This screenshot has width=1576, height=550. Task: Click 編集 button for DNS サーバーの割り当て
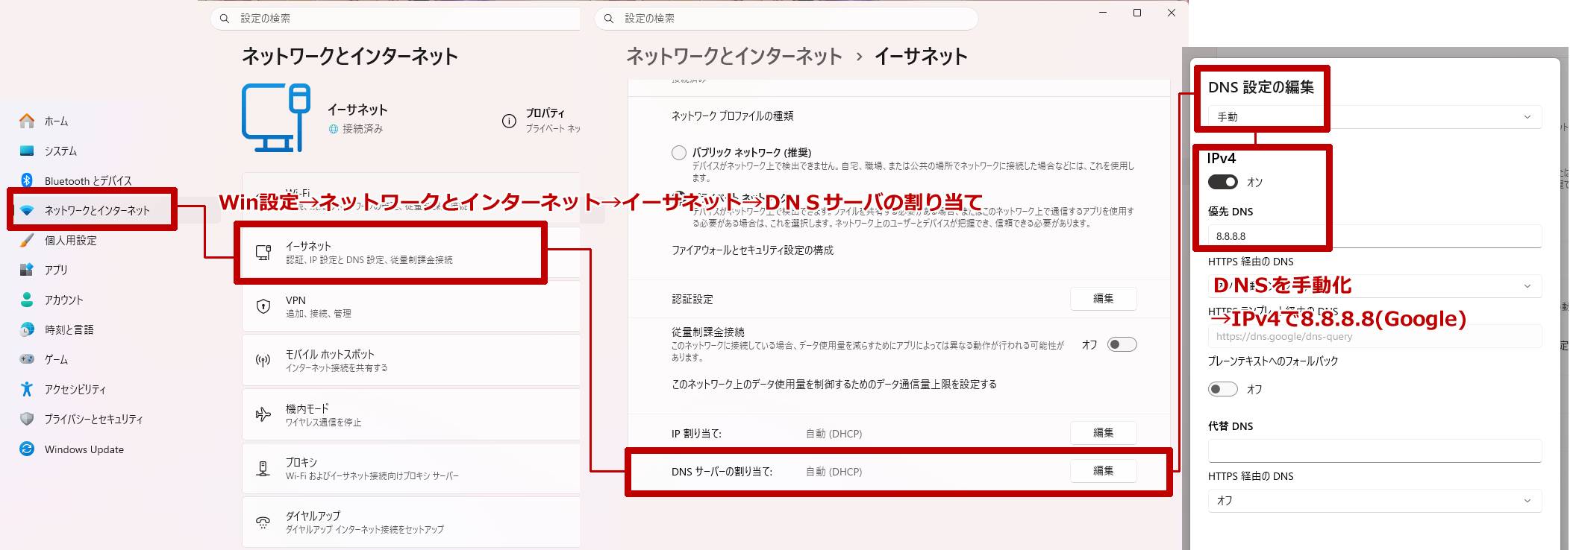(1103, 471)
